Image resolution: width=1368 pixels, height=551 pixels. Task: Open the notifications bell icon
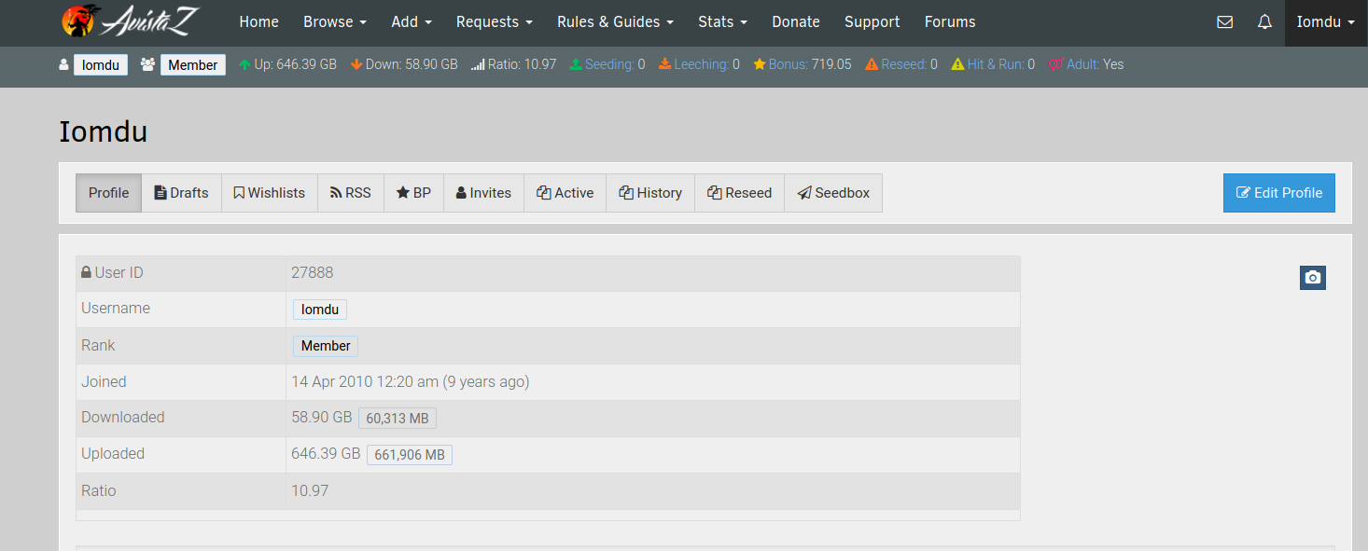1264,22
